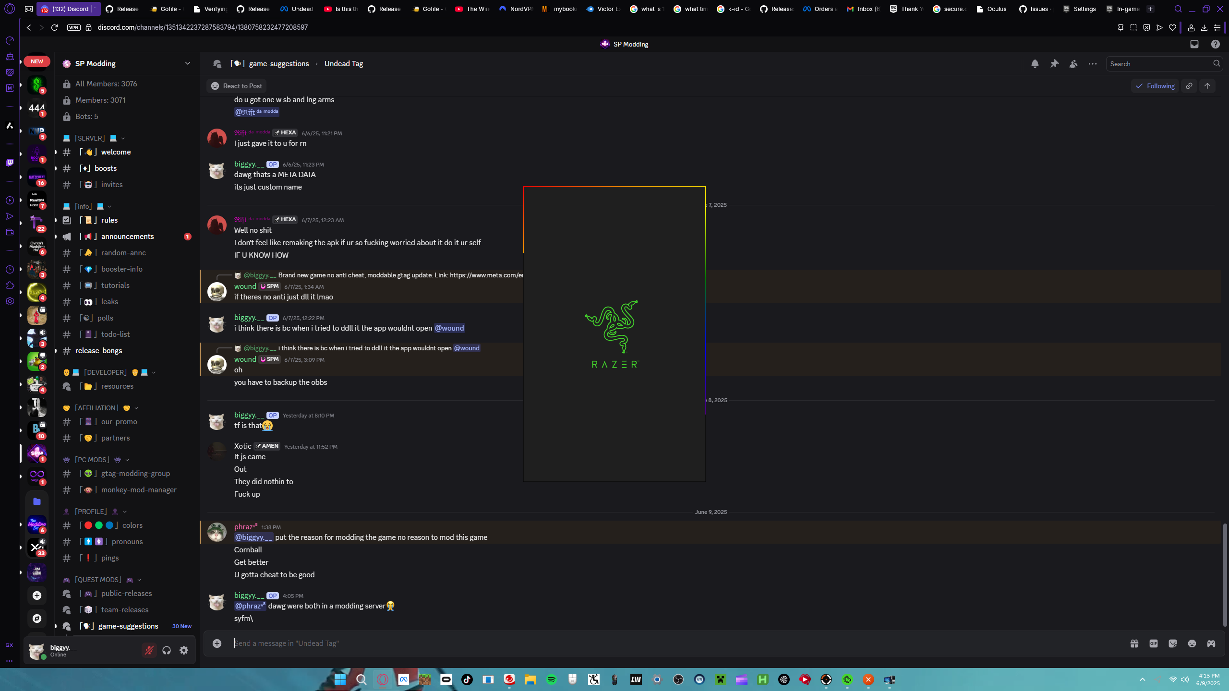Toggle headphones deafen button
The height and width of the screenshot is (691, 1229).
[x=167, y=650]
